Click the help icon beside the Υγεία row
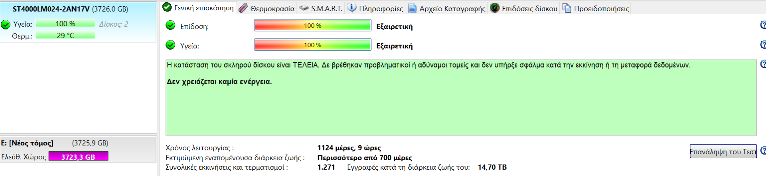The height and width of the screenshot is (176, 766). point(763,44)
